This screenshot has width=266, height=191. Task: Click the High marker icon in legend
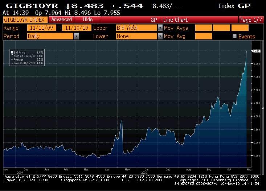coord(12,56)
